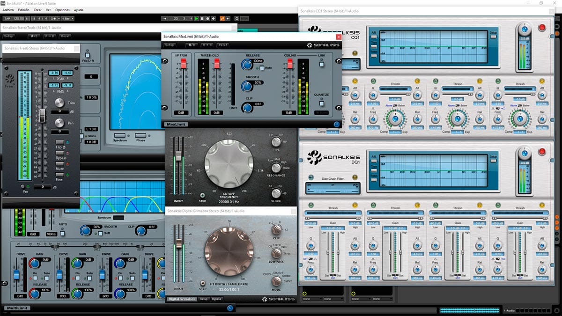Click the FreeG Trim knob

59,103
